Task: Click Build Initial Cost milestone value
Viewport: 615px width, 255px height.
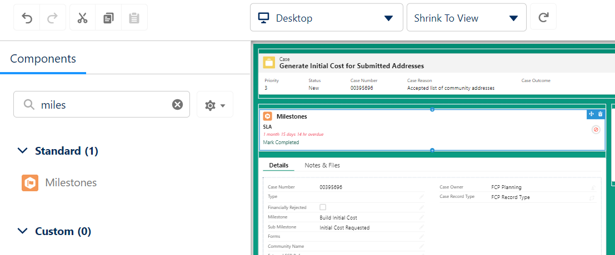Action: [x=338, y=218]
